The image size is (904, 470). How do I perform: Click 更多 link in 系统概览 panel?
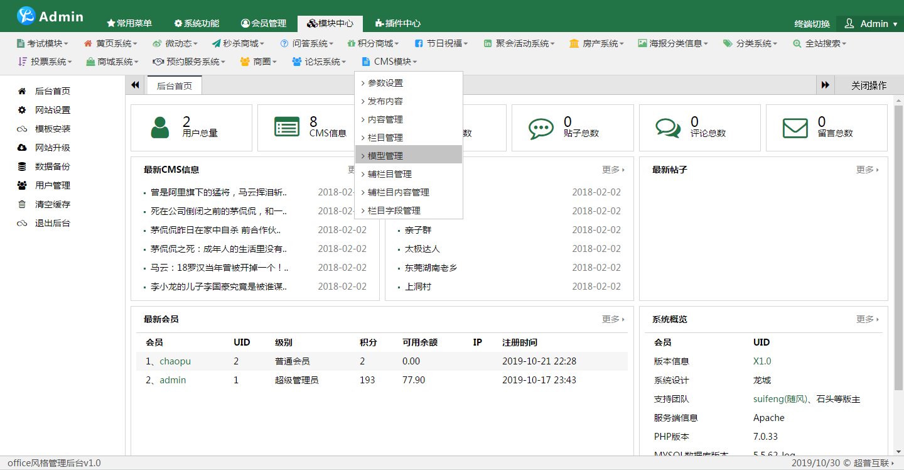tap(867, 319)
